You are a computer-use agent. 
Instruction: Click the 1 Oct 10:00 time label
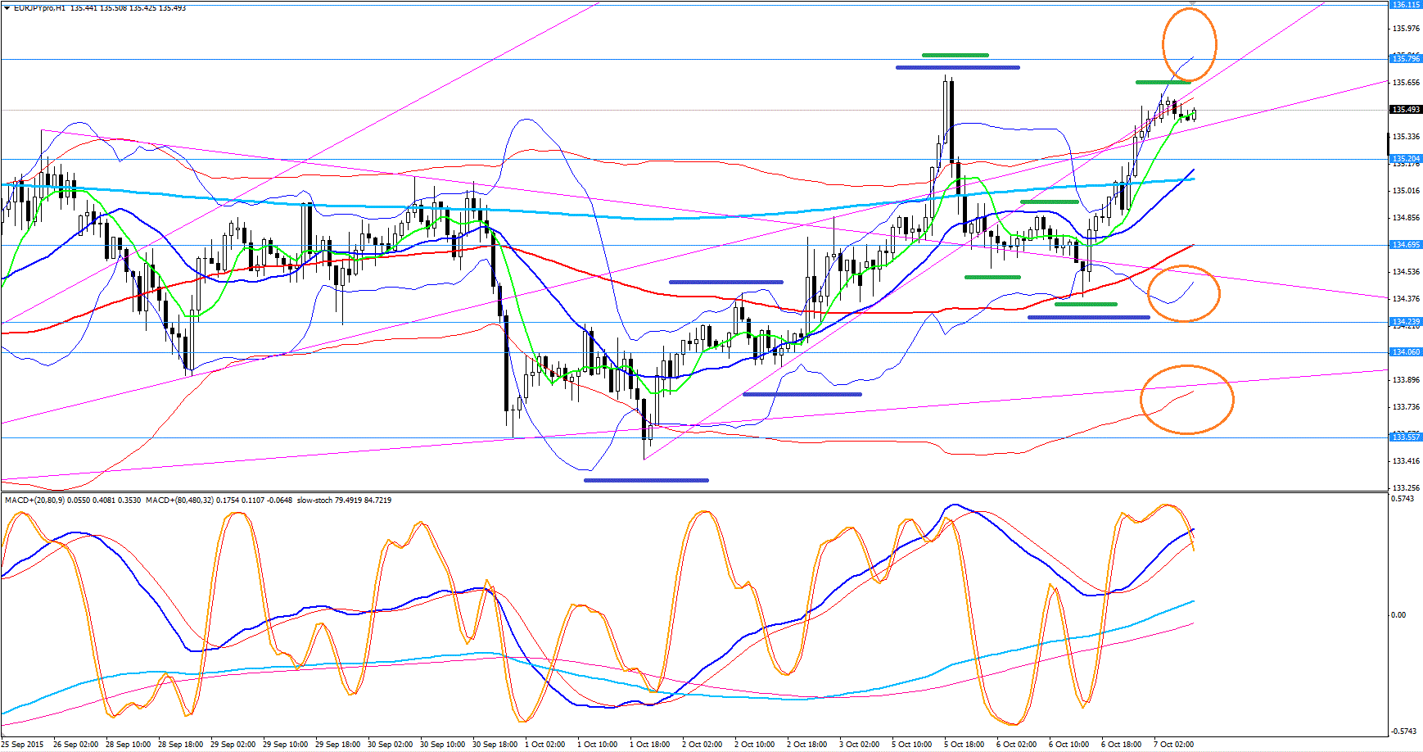[597, 745]
